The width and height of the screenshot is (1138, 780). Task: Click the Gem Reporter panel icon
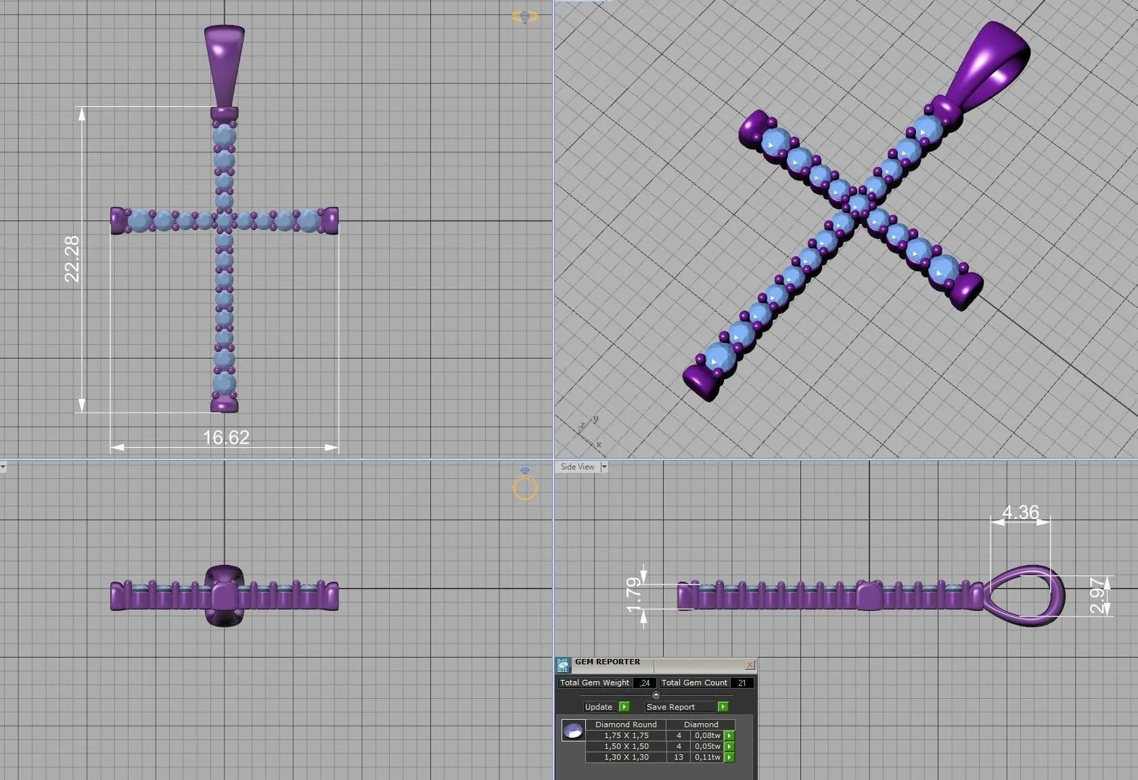pyautogui.click(x=563, y=665)
